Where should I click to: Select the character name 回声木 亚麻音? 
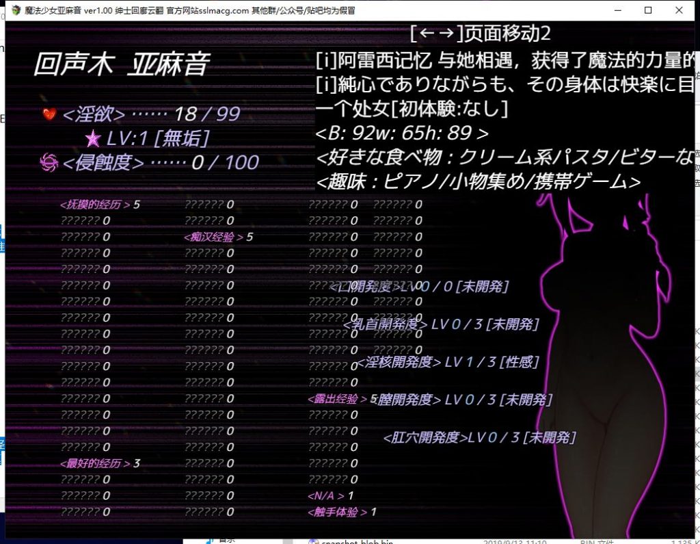tap(121, 64)
